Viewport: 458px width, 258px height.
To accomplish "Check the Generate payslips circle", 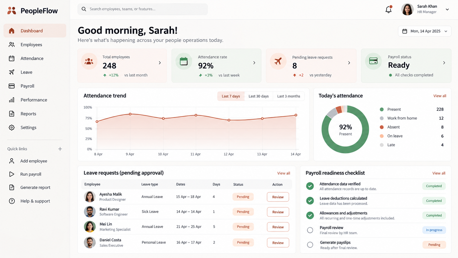I will coord(310,245).
